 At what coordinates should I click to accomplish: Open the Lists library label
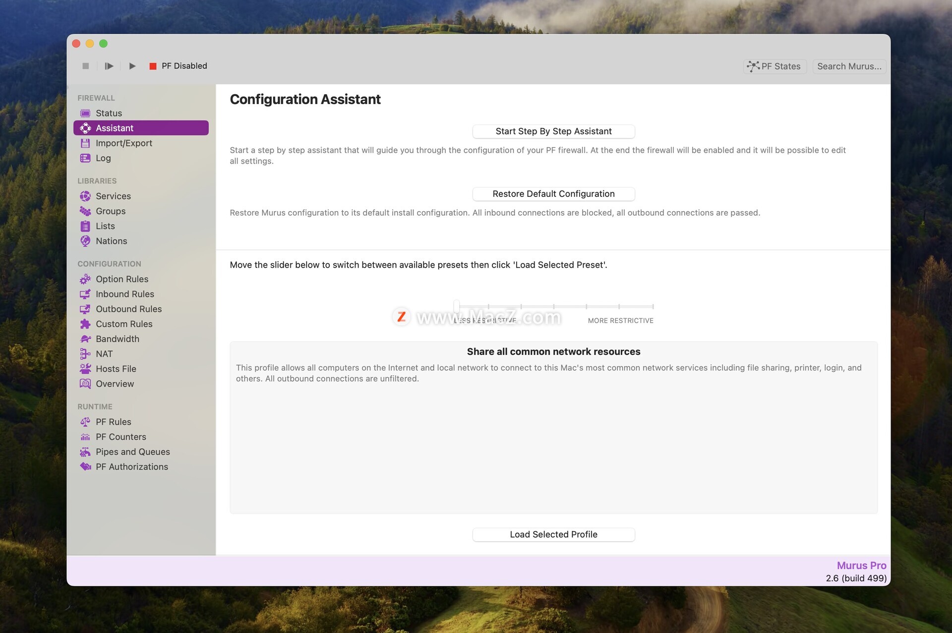click(105, 226)
